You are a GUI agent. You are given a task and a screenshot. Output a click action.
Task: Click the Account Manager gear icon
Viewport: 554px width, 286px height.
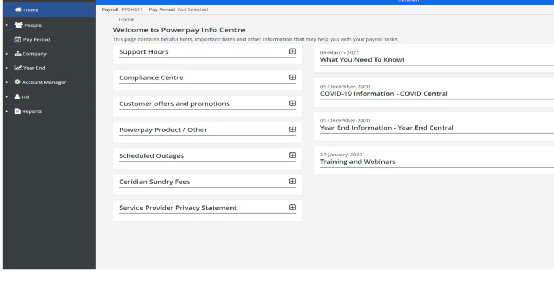[x=17, y=82]
